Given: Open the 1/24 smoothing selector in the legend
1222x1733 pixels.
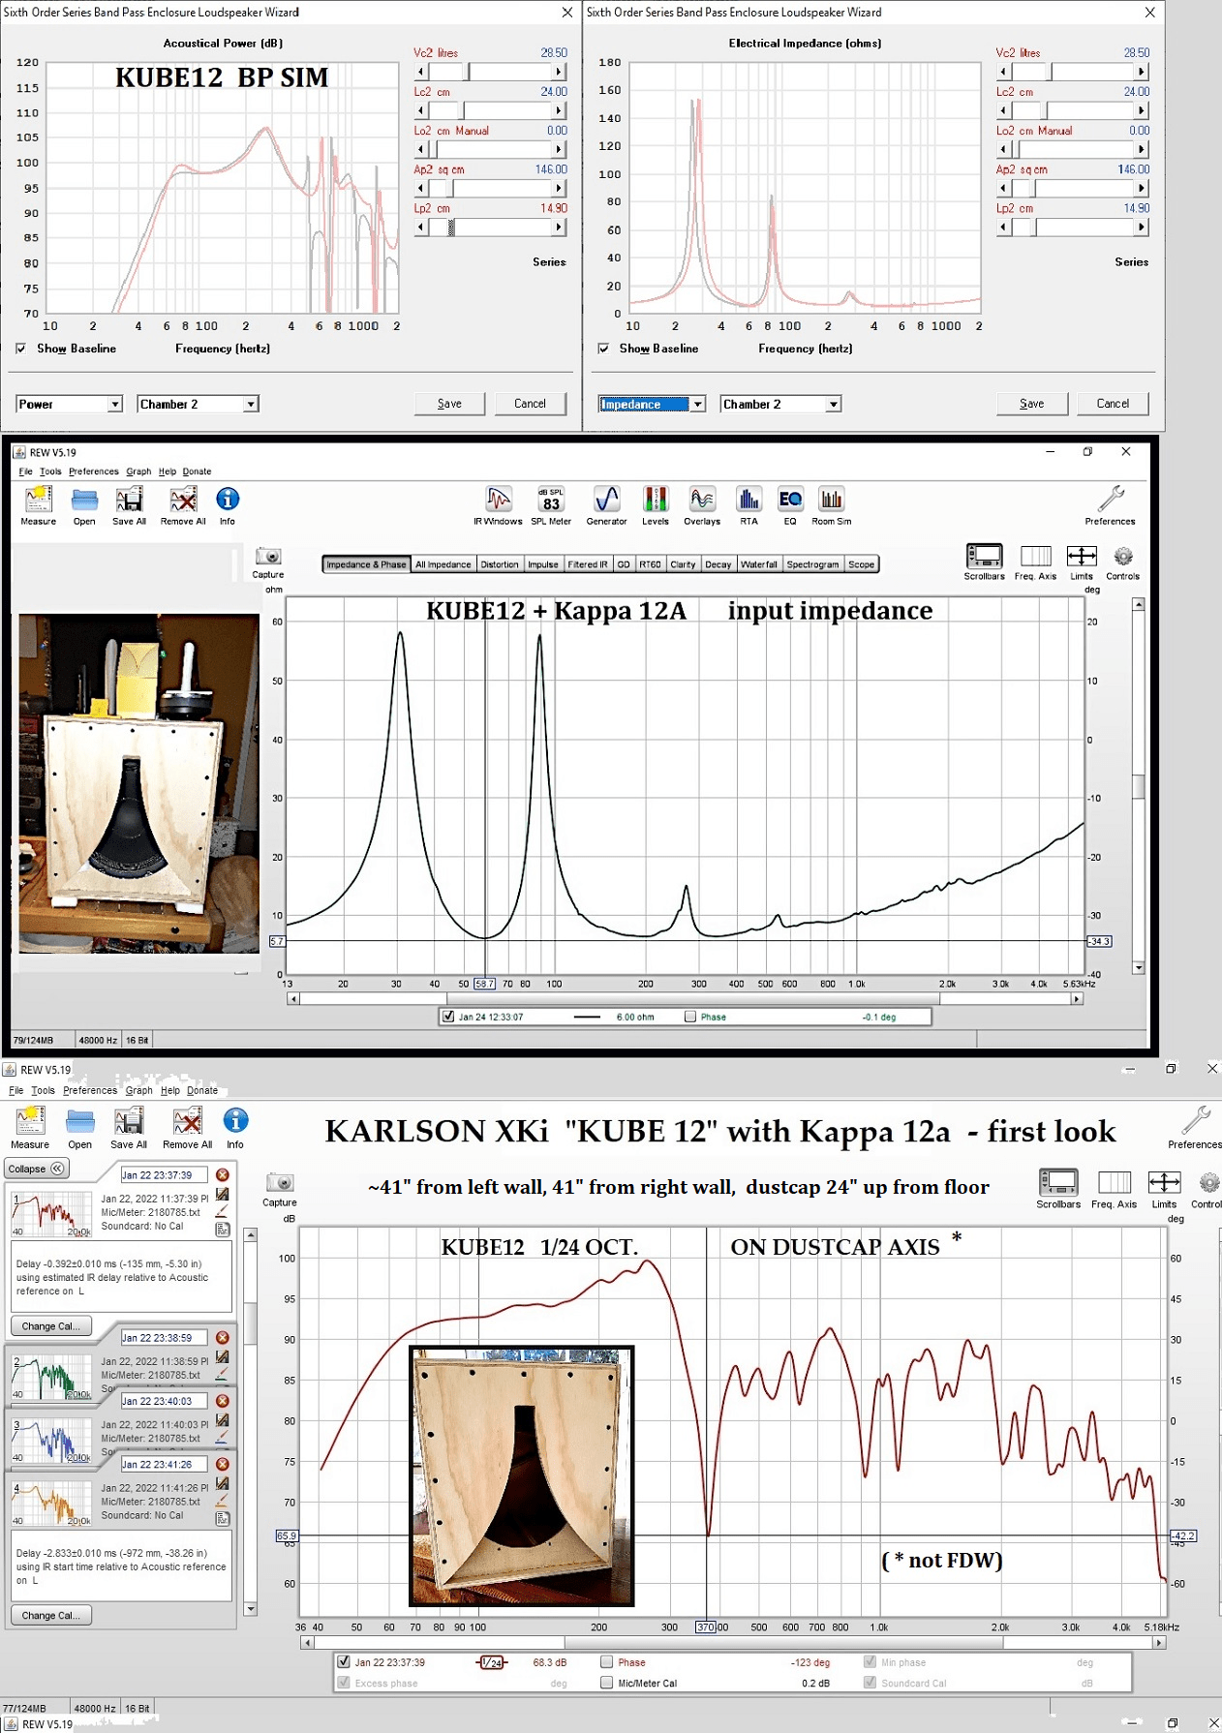Looking at the screenshot, I should (x=492, y=1662).
